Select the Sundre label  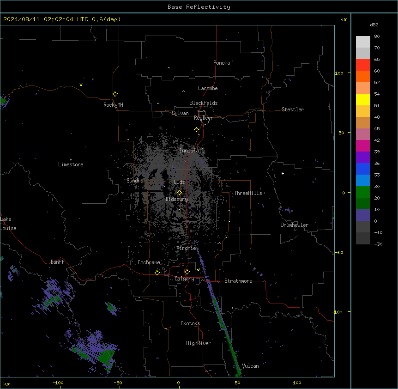(x=135, y=181)
